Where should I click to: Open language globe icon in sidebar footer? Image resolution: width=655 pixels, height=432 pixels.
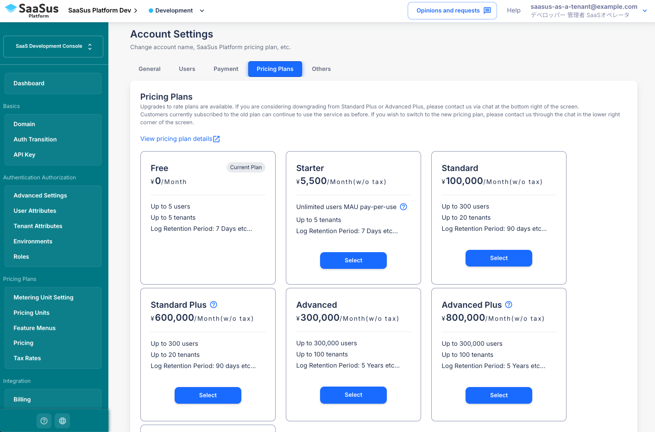[63, 421]
